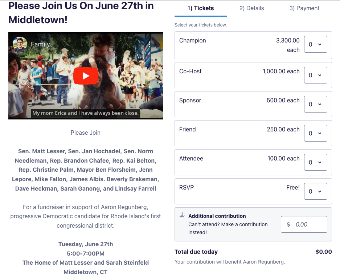
Task: Select Attendee ticket quantity dropdown
Action: pos(315,162)
